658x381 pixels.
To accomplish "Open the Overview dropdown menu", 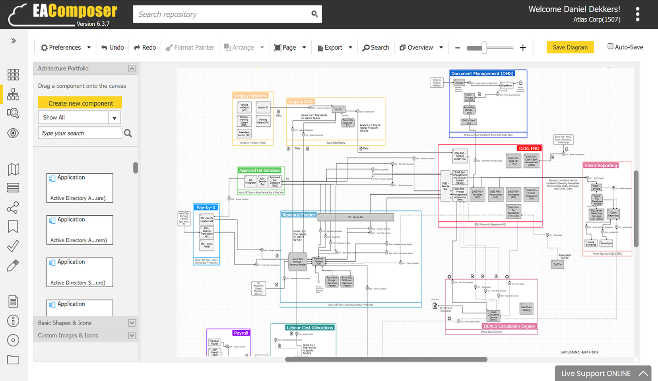I will pos(421,47).
